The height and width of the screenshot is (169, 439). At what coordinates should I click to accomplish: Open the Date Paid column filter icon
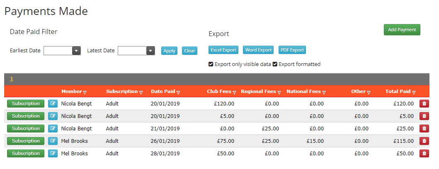[x=178, y=92]
